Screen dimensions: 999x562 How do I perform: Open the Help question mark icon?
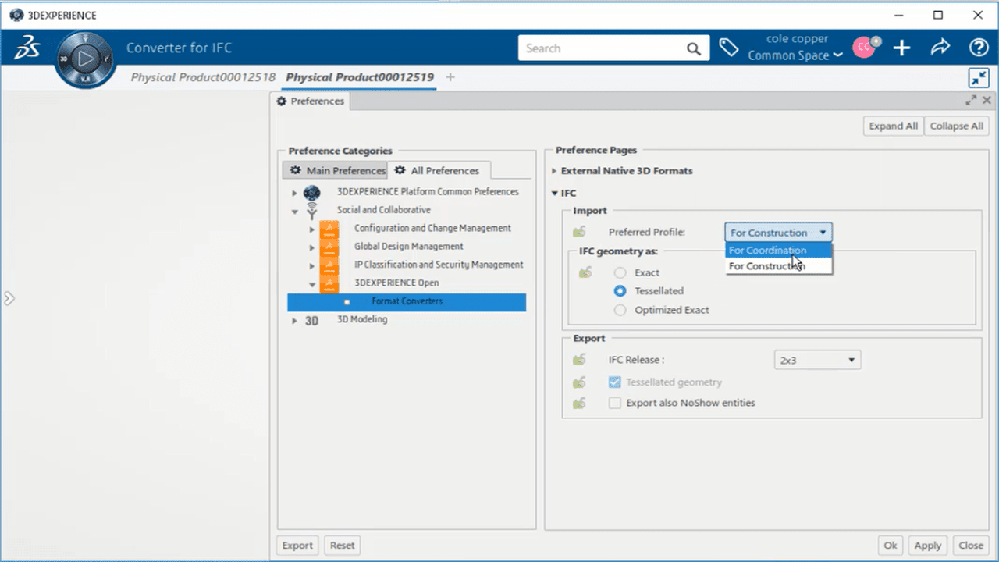coord(979,48)
